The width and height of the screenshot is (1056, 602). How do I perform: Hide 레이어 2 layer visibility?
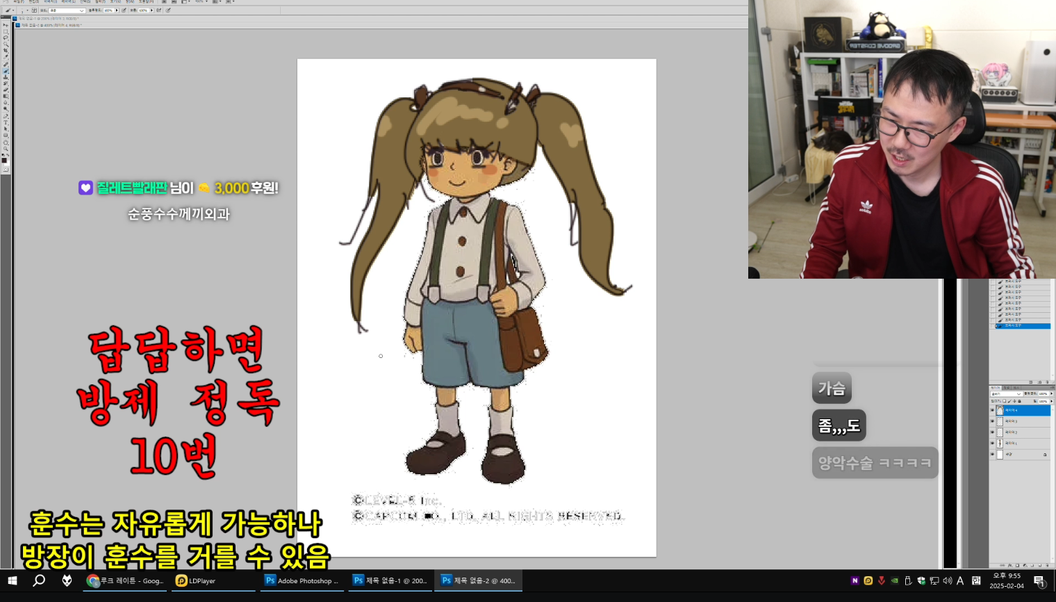(x=992, y=432)
